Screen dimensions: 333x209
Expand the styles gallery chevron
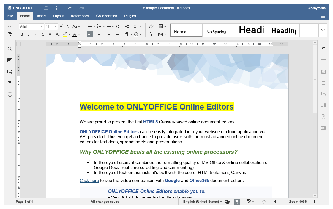(323, 30)
